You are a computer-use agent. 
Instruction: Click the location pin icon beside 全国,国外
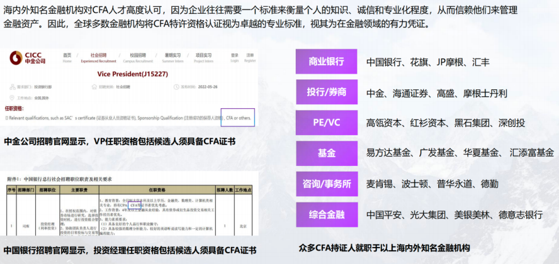tap(13, 98)
